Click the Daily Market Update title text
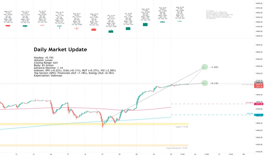The height and width of the screenshot is (156, 264). 60,49
